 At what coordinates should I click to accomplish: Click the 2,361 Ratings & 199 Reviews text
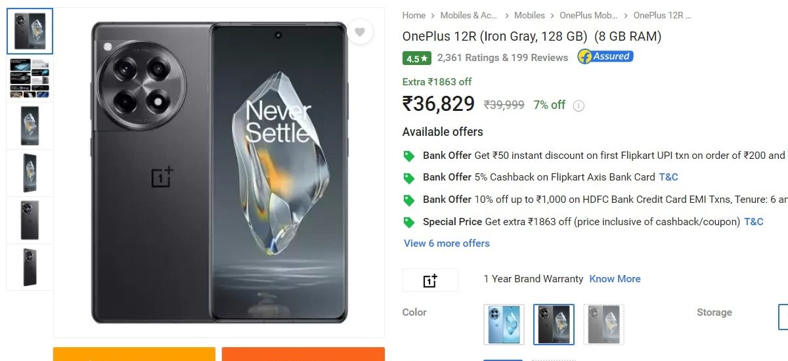[x=502, y=58]
